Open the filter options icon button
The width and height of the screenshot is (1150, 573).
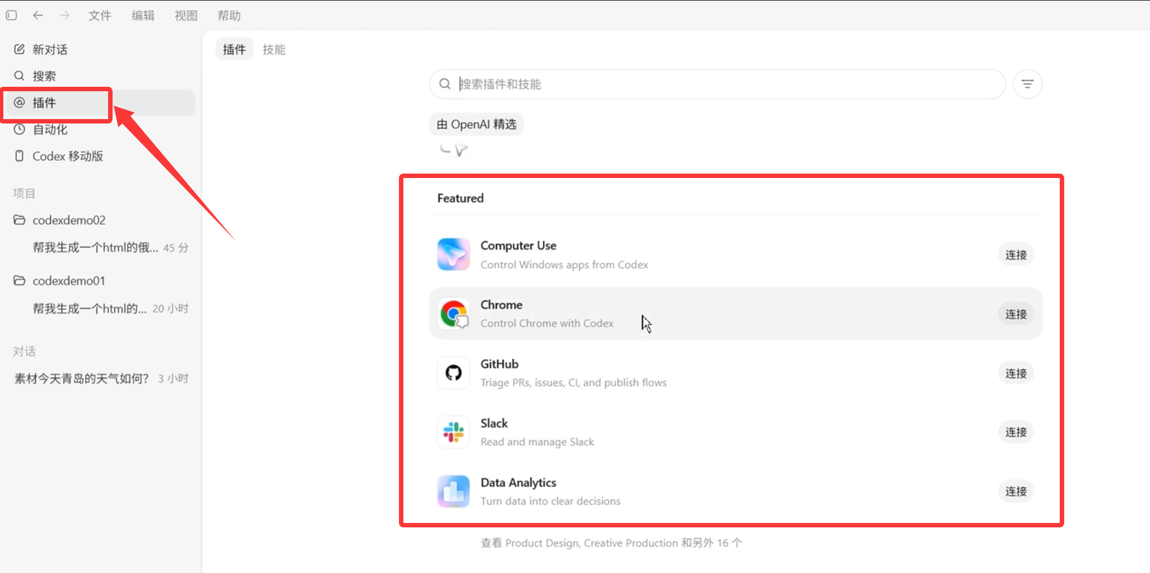(1027, 84)
